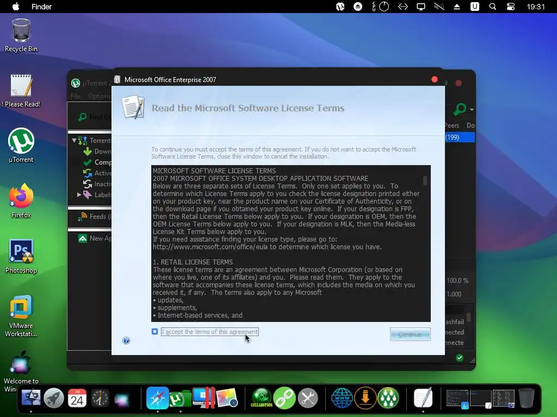
Task: Open the green chain link icon in dock
Action: click(x=284, y=398)
